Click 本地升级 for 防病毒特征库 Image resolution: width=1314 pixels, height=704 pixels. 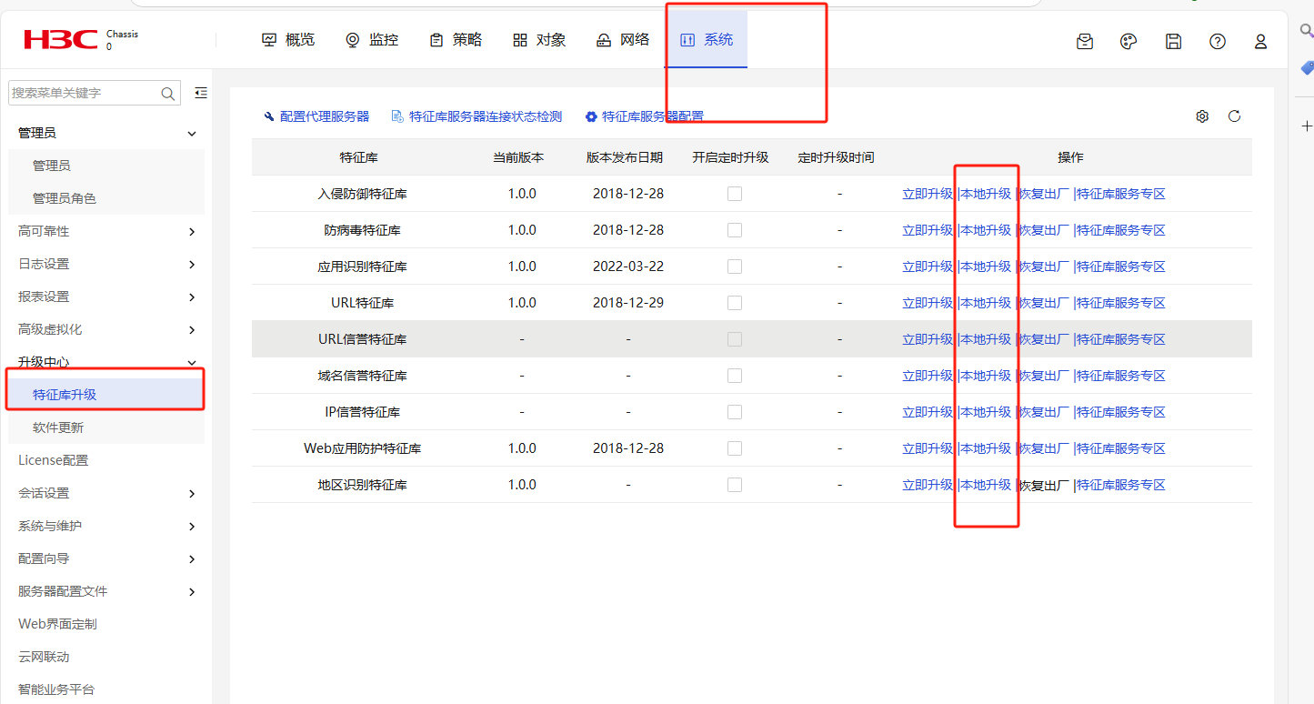click(986, 230)
